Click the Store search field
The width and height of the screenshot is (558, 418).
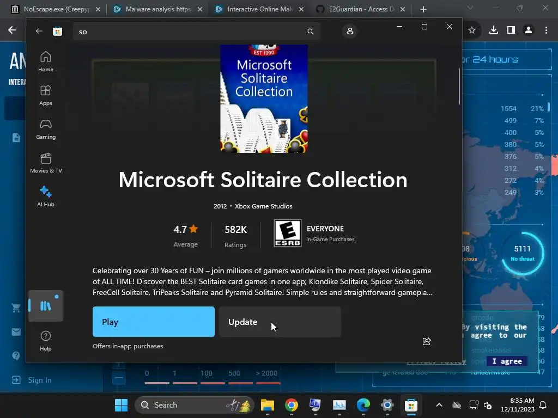pos(196,32)
